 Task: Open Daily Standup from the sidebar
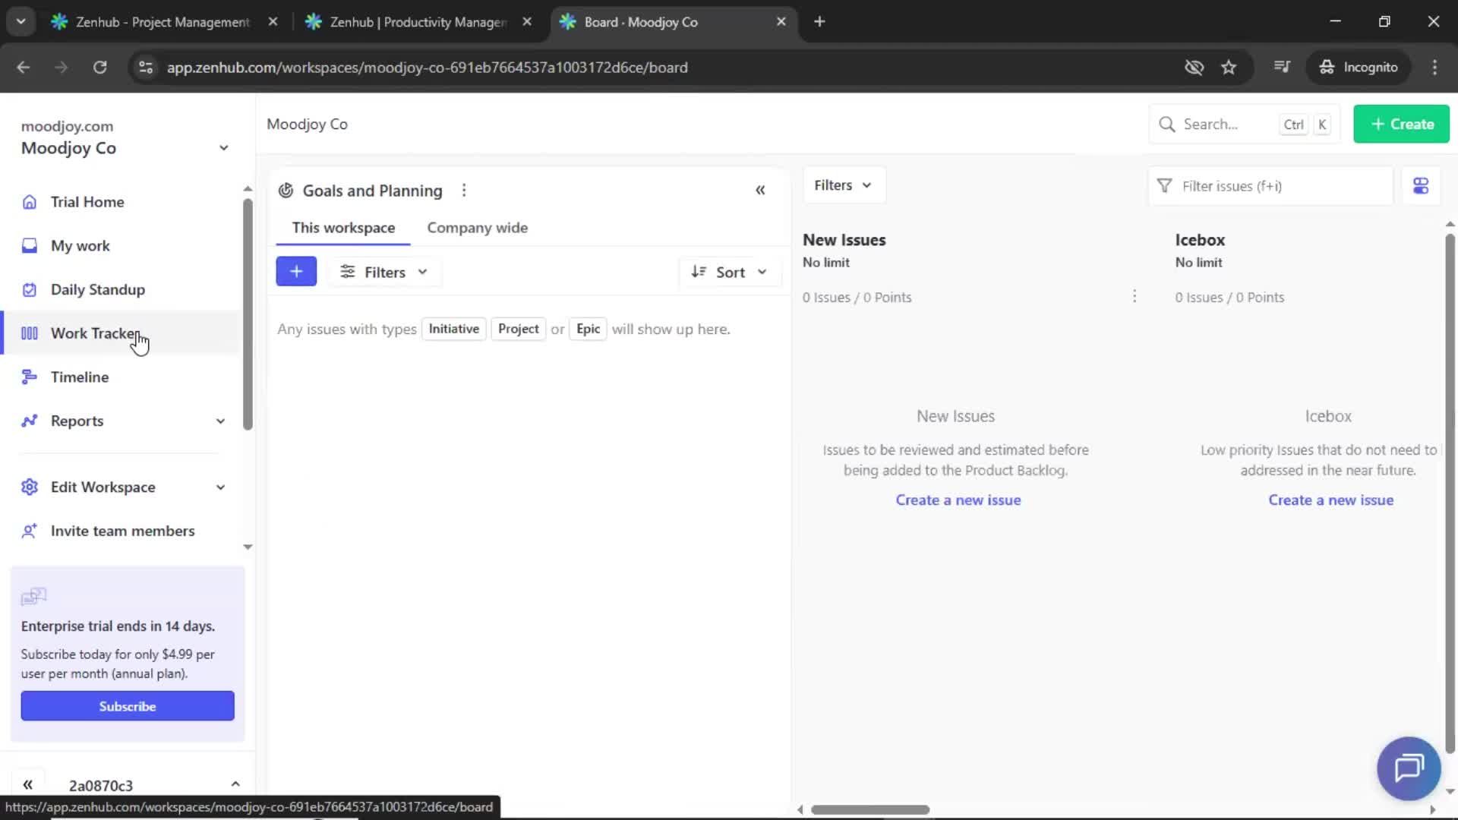click(97, 289)
